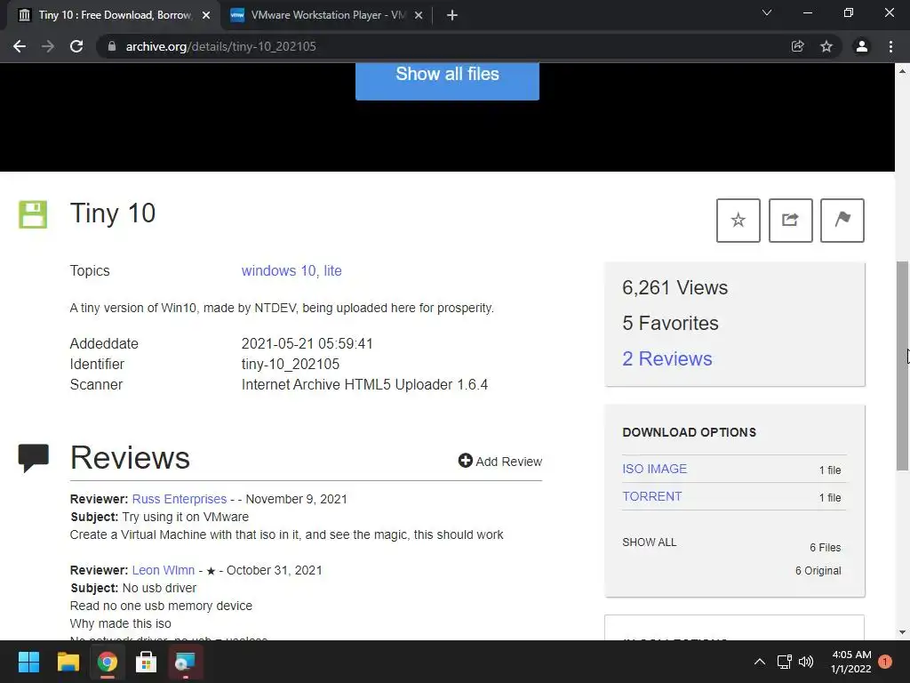Click the browser Forward arrow

48,46
